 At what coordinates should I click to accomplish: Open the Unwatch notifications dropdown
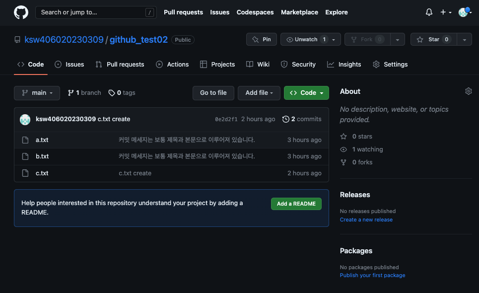pyautogui.click(x=310, y=39)
